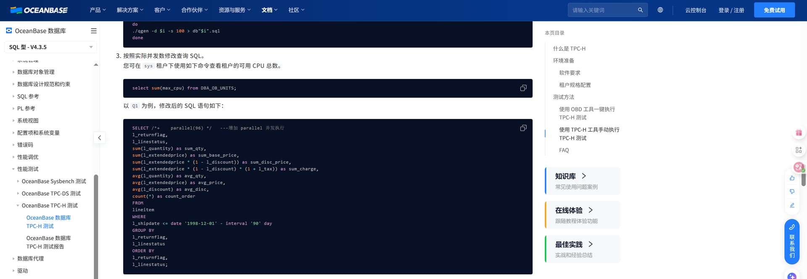Jump to 租户规格配置 section
The height and width of the screenshot is (279, 807).
(x=575, y=85)
